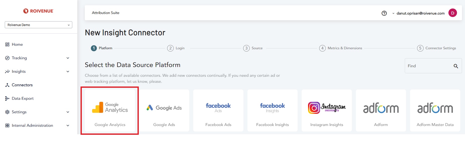Click the Tracking sidebar label
This screenshot has height=162, width=465.
pos(19,58)
